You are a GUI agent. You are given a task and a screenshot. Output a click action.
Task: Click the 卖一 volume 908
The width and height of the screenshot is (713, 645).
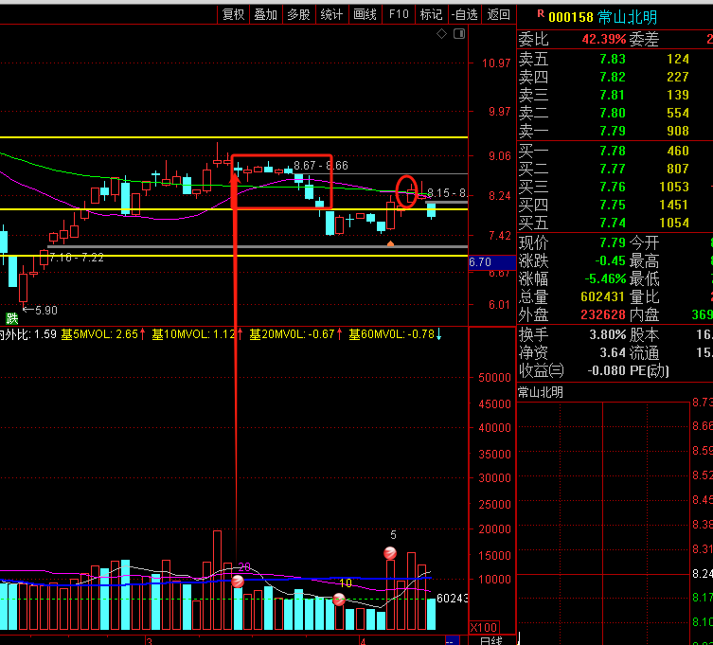coord(678,131)
